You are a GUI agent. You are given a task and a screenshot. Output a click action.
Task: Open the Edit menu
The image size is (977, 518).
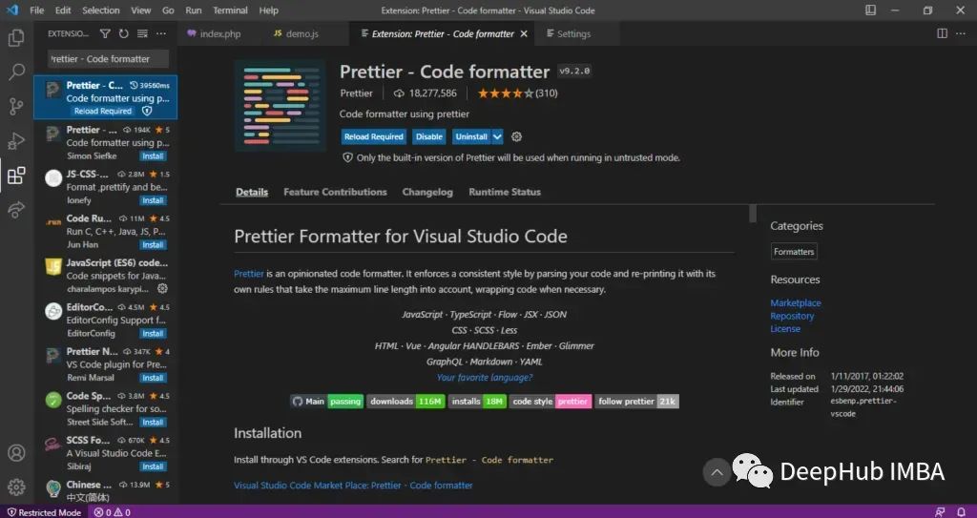coord(62,10)
